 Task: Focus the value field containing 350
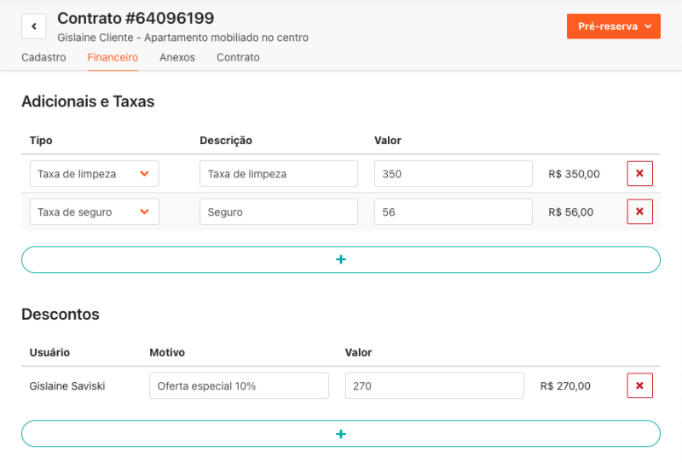point(453,174)
